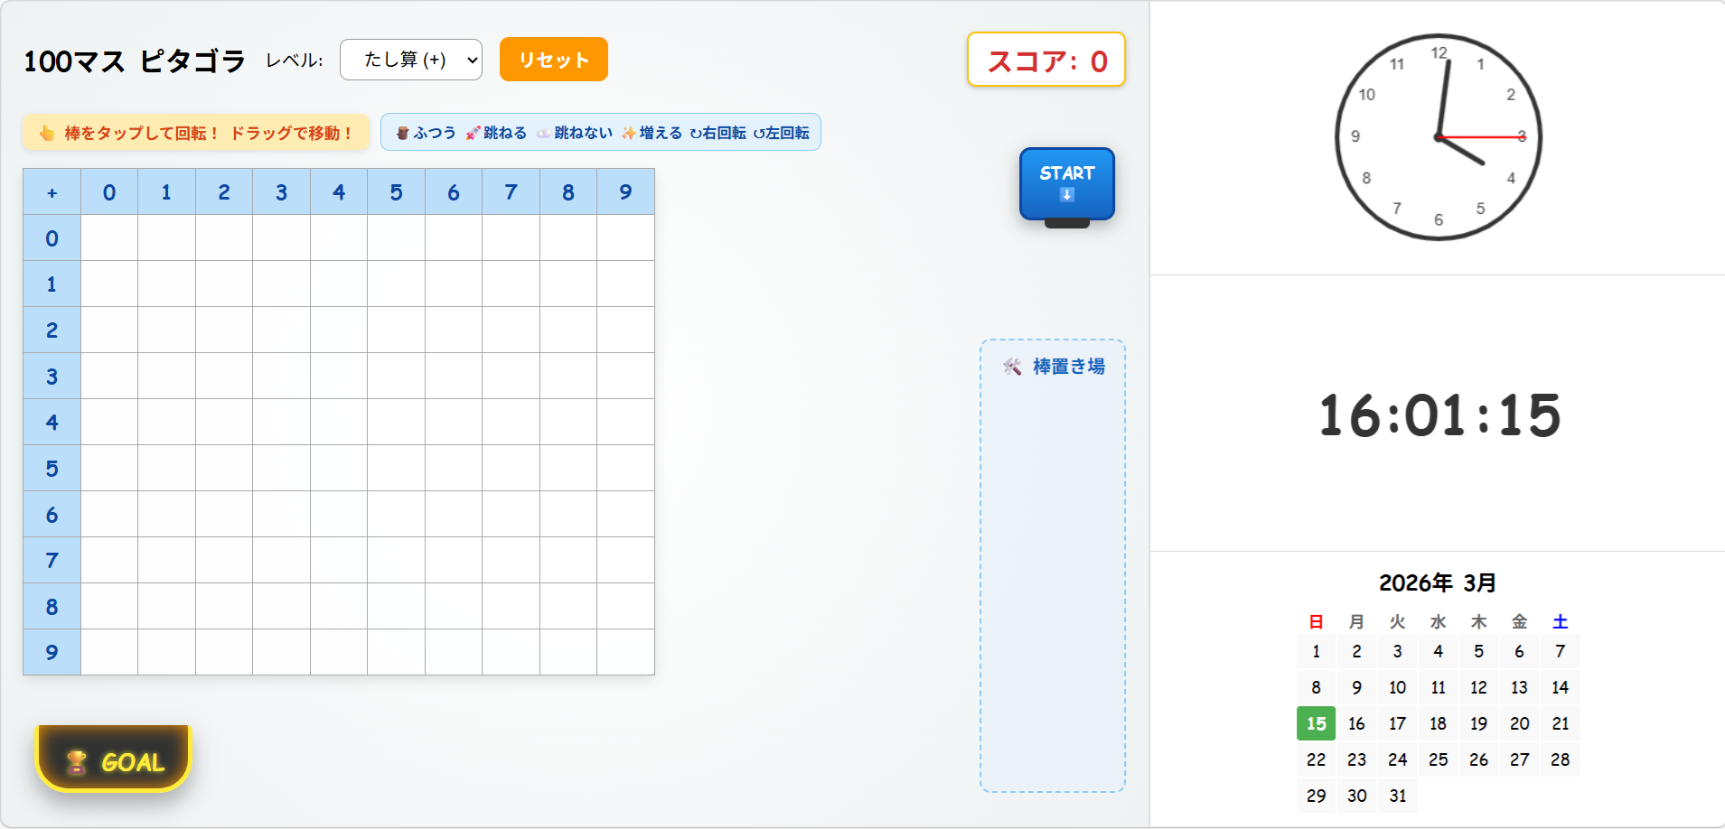Open the calendar month header 2026年 3月
The height and width of the screenshot is (829, 1725).
click(x=1438, y=583)
